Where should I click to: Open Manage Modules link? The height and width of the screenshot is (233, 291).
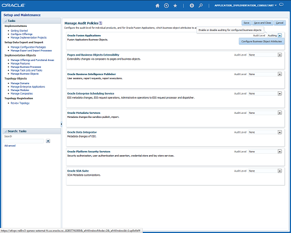pyautogui.click(x=20, y=90)
